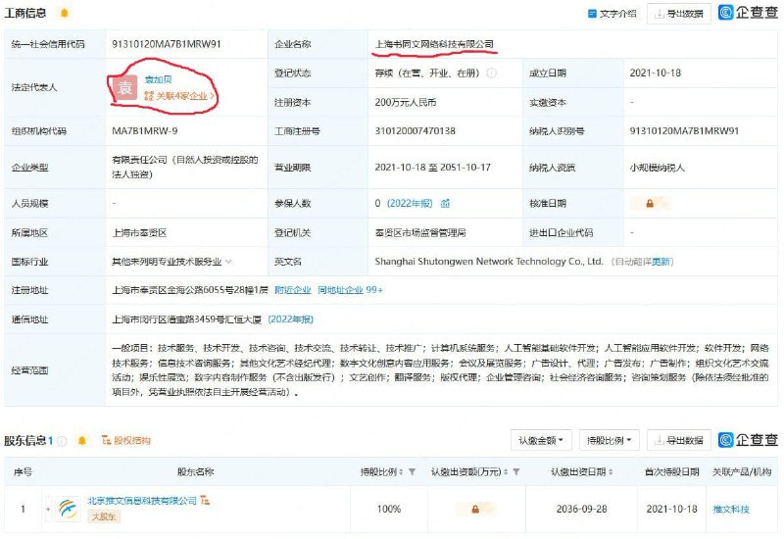Open 同地址企业 99+ link
This screenshot has width=784, height=539.
[x=350, y=289]
